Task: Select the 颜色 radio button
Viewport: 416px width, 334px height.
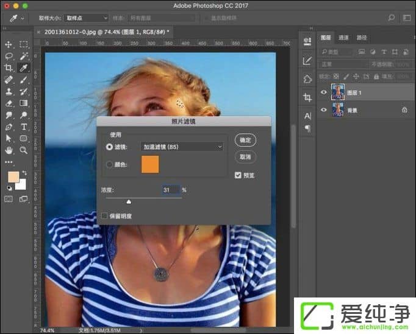Action: coord(109,164)
